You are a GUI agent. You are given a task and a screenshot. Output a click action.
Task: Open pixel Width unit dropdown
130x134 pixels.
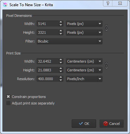[x=84, y=24]
